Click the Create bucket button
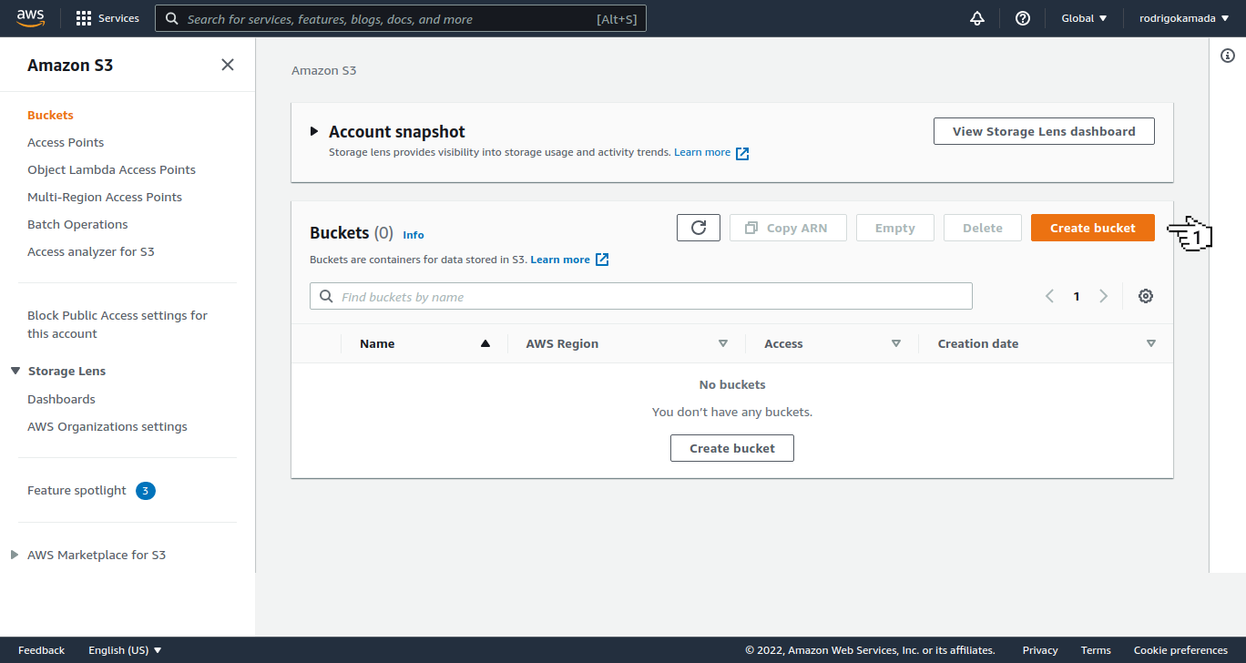 coord(1092,227)
